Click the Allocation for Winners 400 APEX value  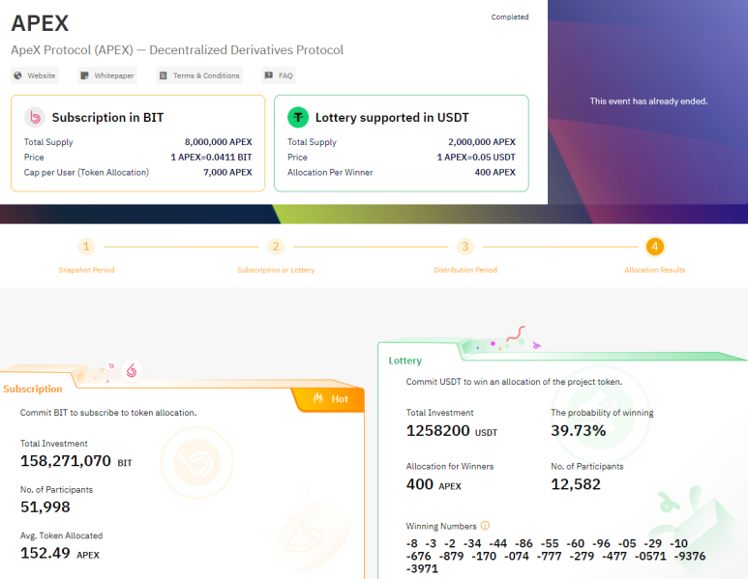tap(434, 484)
